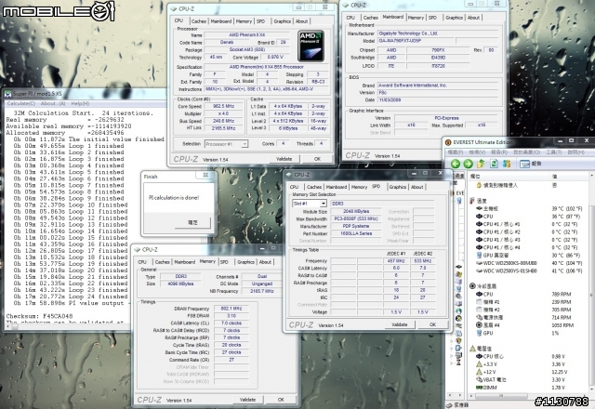This screenshot has width=595, height=409.
Task: Select the DIMM voltage row icon
Action: [480, 388]
